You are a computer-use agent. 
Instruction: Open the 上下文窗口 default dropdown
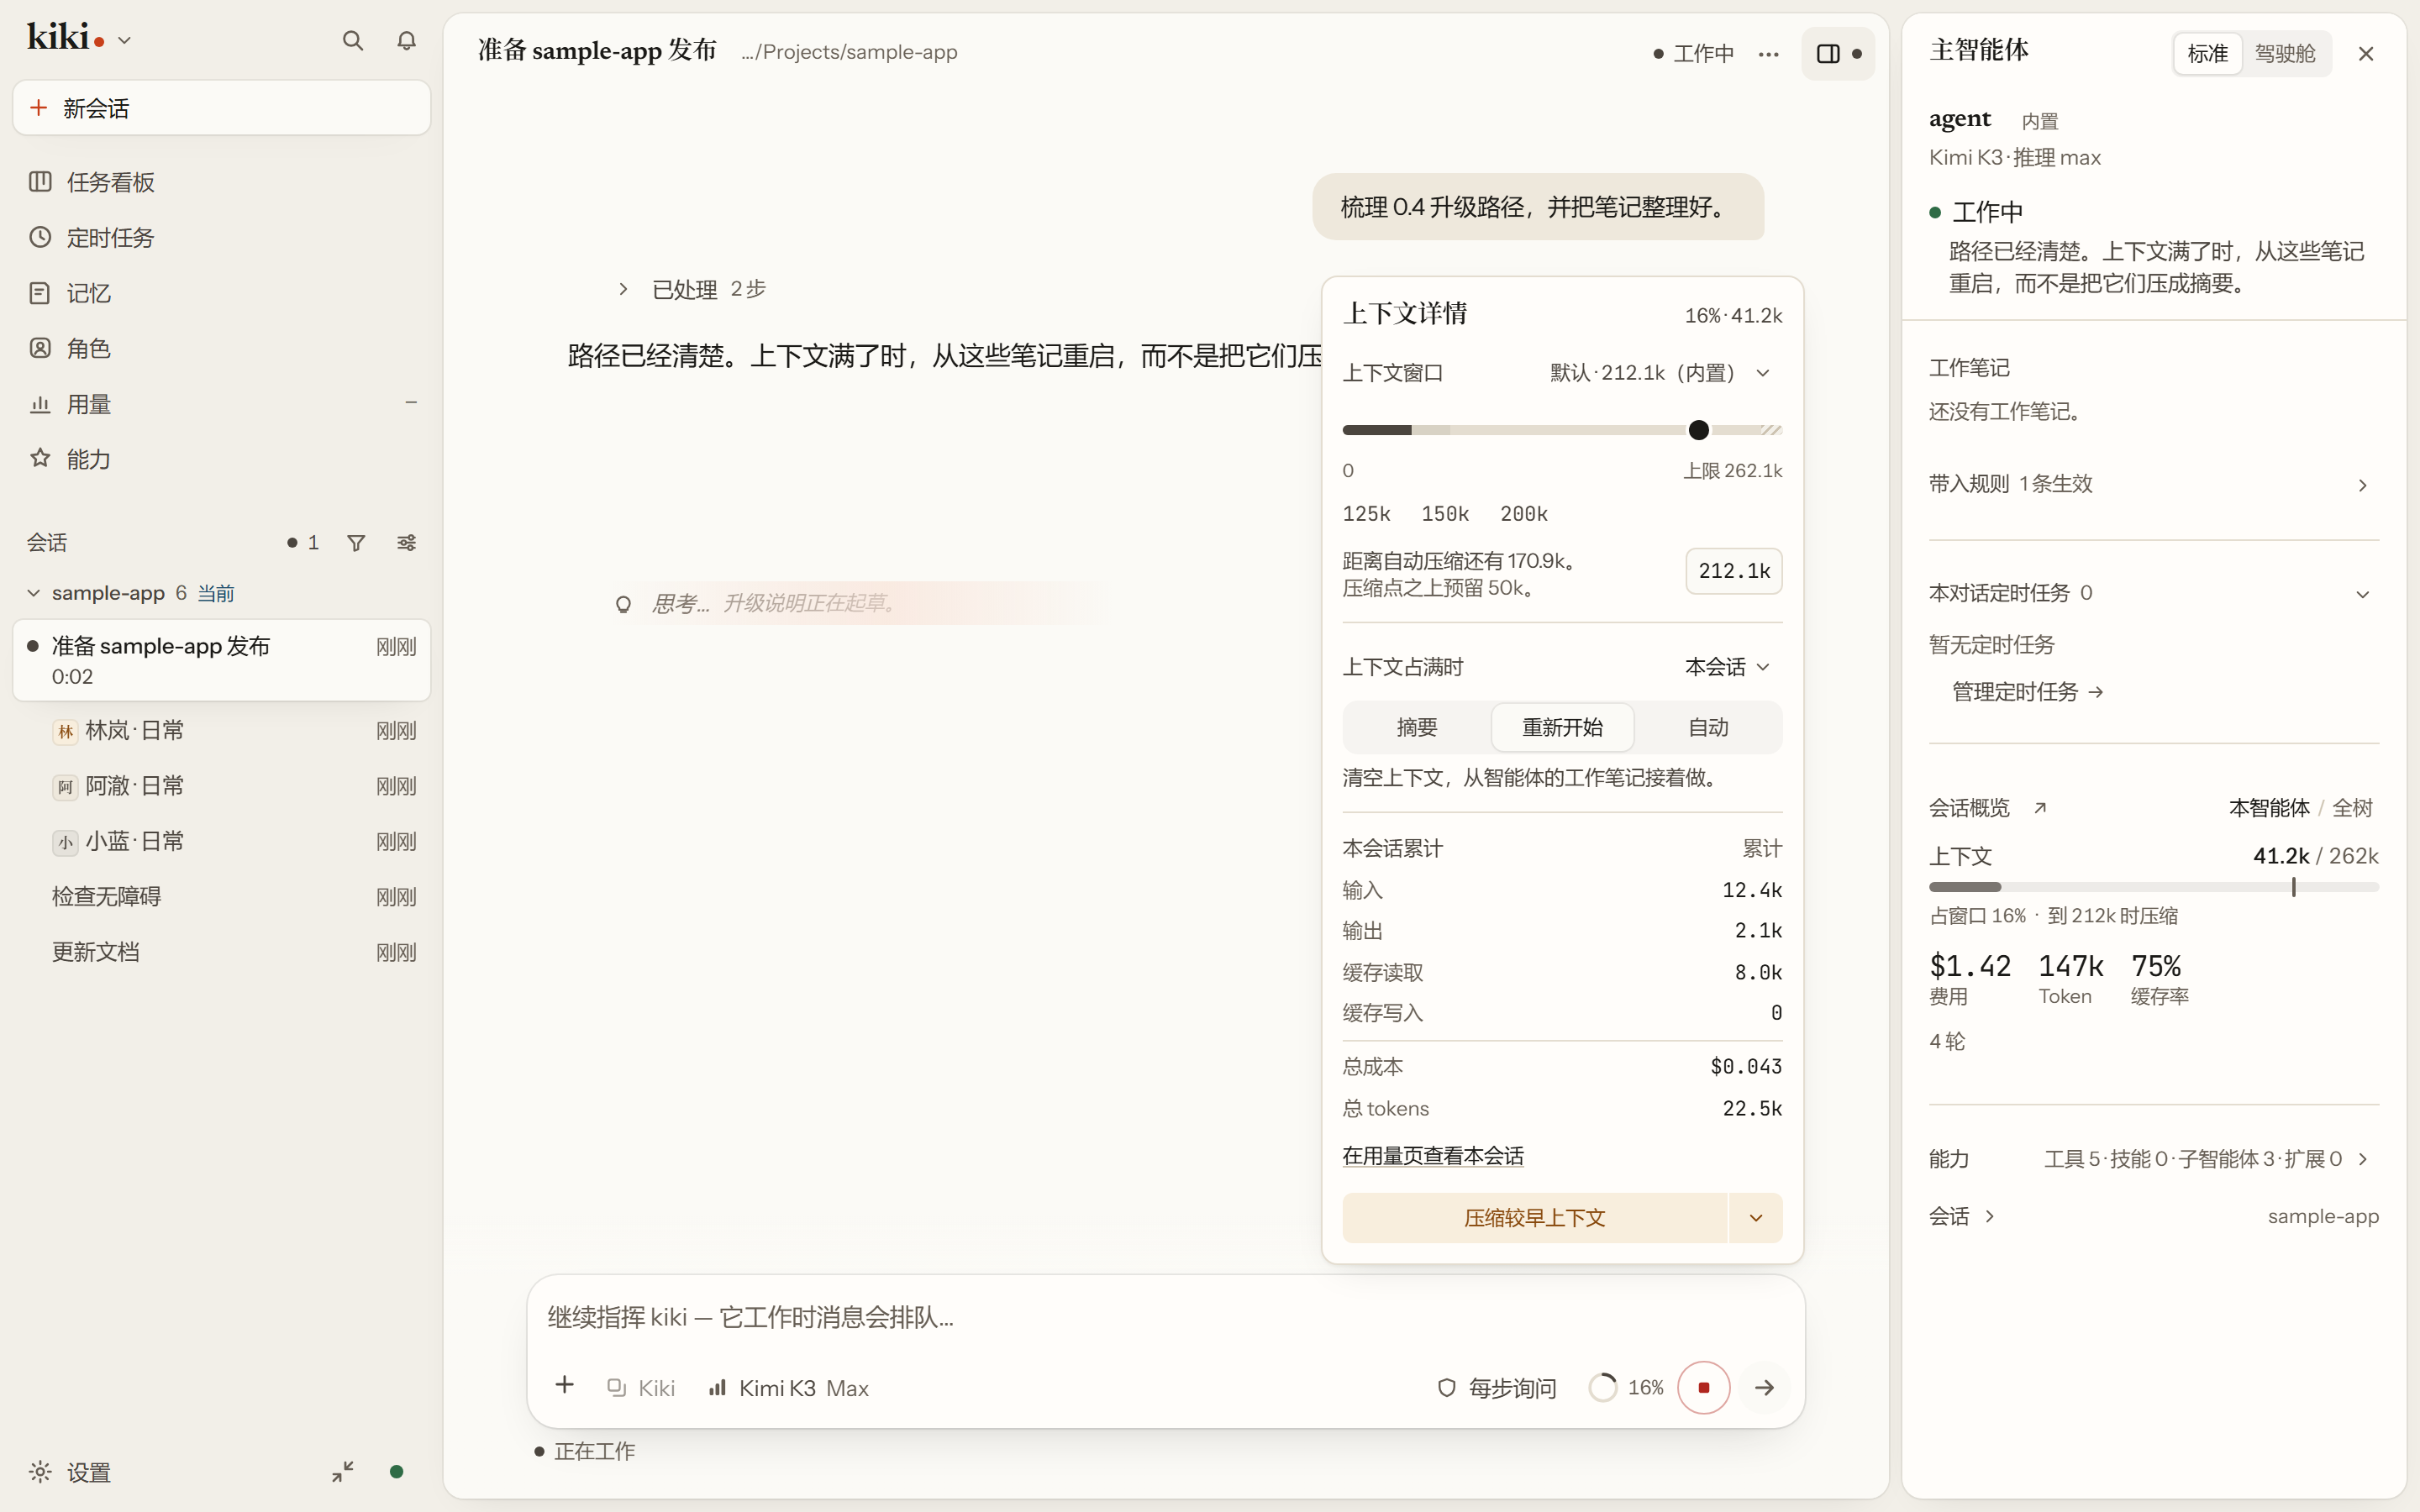coord(1661,373)
